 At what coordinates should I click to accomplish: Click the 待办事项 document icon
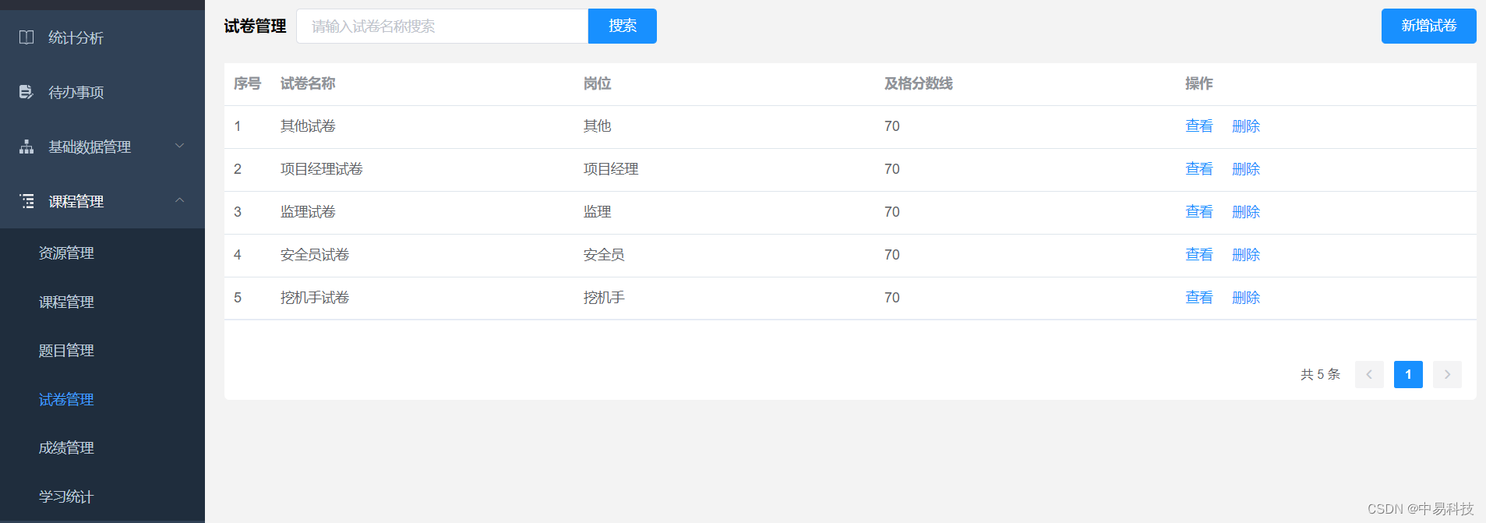pos(26,92)
